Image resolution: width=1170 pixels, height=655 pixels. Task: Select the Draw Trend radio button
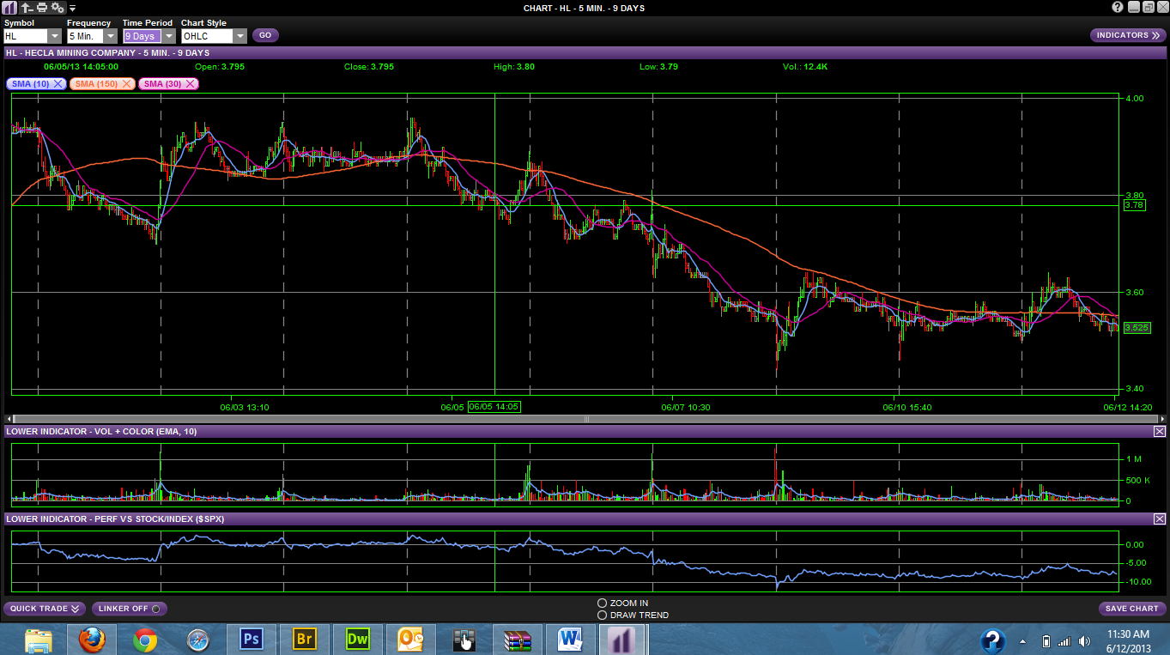602,616
